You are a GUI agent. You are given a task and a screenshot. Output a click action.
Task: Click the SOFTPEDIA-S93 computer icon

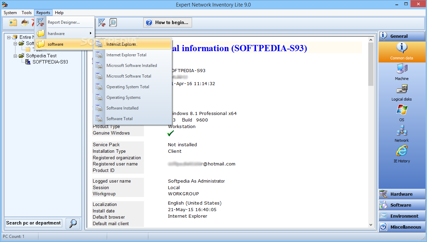click(x=28, y=62)
